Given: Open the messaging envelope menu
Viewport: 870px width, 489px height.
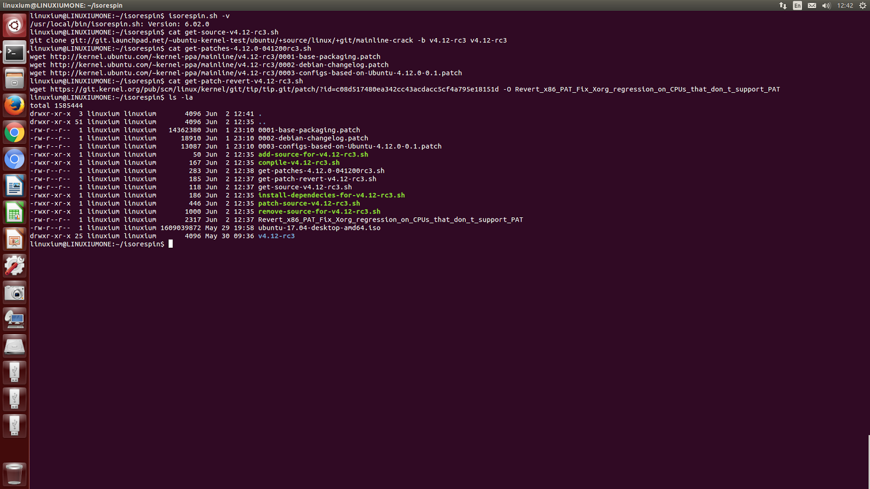Looking at the screenshot, I should pyautogui.click(x=812, y=5).
